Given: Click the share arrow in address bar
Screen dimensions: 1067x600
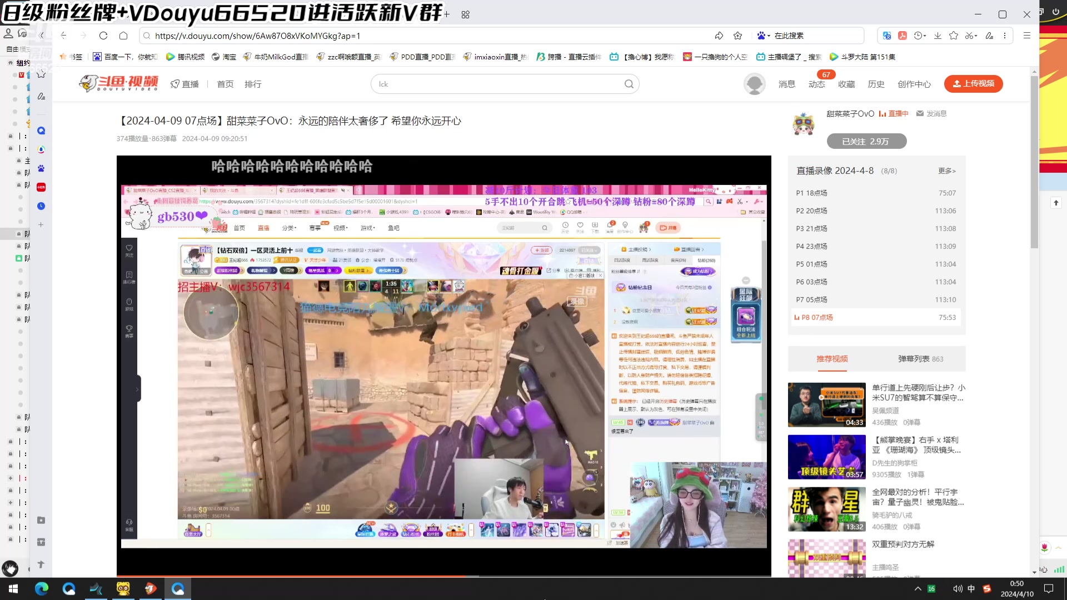Looking at the screenshot, I should [719, 36].
